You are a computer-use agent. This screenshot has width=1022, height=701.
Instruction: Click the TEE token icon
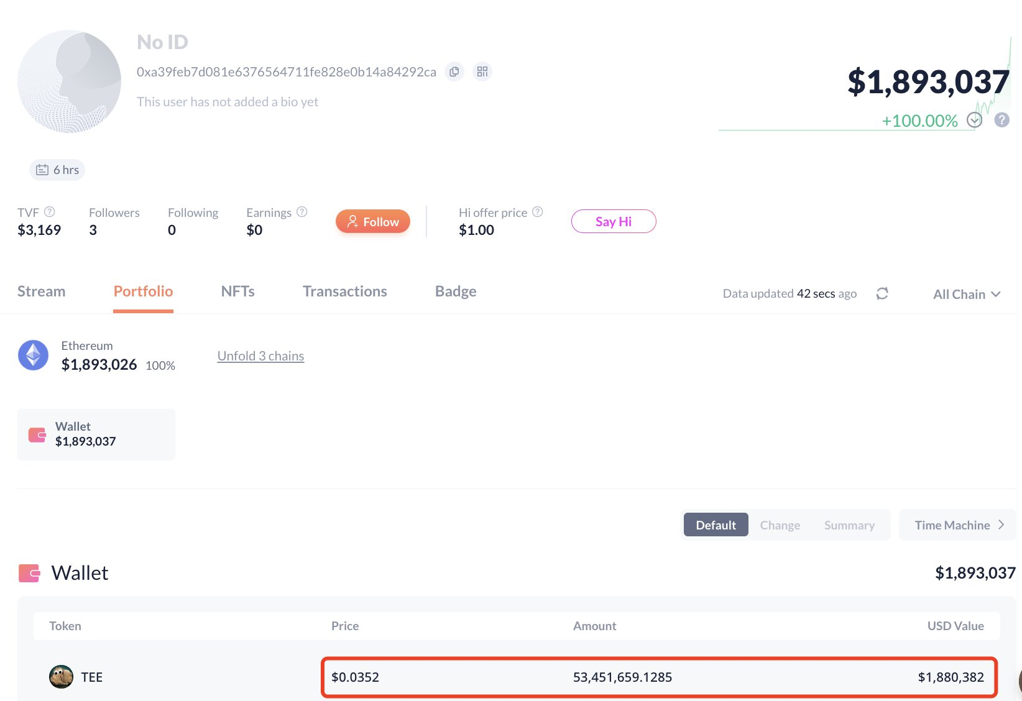61,677
